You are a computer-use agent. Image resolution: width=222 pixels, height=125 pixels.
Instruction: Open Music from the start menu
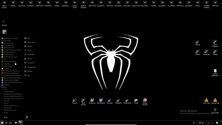28,50
